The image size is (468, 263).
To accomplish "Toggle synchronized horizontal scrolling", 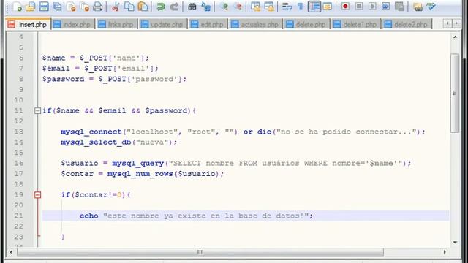I will pos(269,7).
